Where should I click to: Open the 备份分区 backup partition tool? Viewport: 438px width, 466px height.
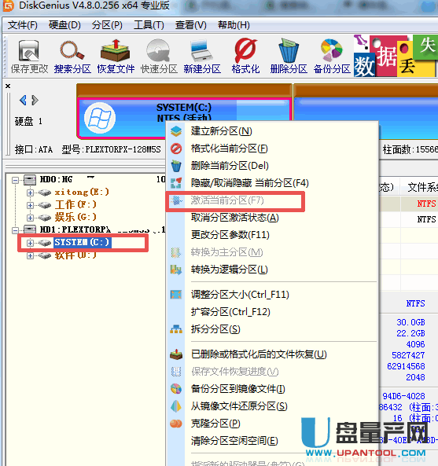coord(332,57)
